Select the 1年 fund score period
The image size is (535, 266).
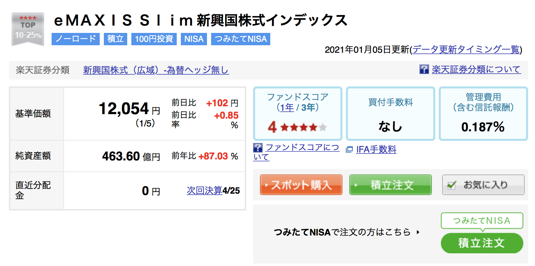287,108
